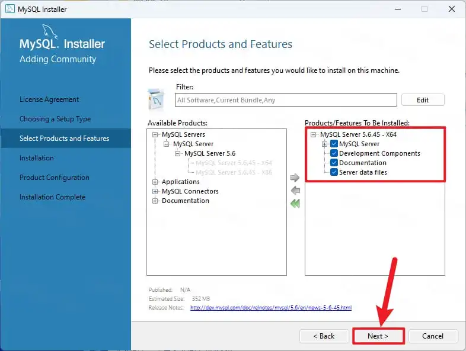Click the Filter text field
Image resolution: width=466 pixels, height=351 pixels.
pyautogui.click(x=286, y=100)
